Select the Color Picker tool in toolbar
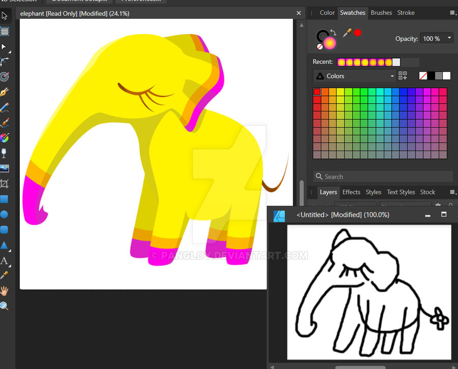458x369 pixels. (5, 275)
